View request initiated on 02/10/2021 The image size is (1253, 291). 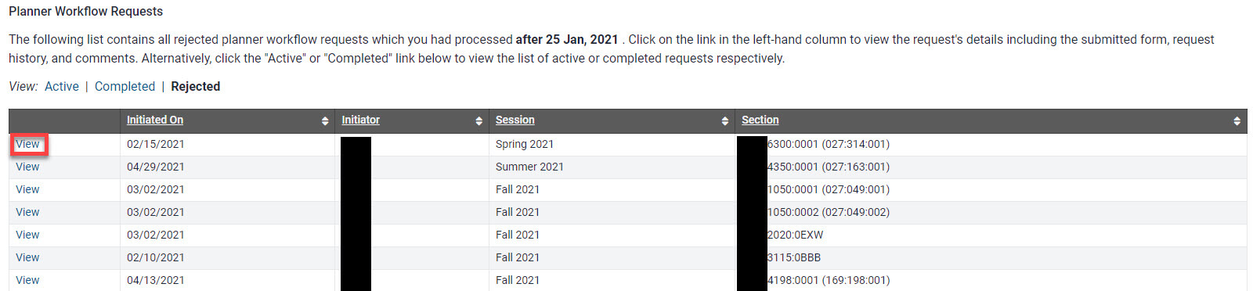(x=27, y=257)
